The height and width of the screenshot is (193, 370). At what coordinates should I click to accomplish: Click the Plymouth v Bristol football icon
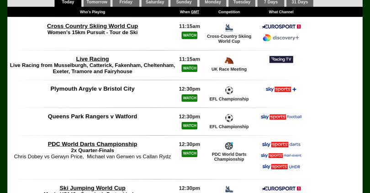tap(229, 90)
